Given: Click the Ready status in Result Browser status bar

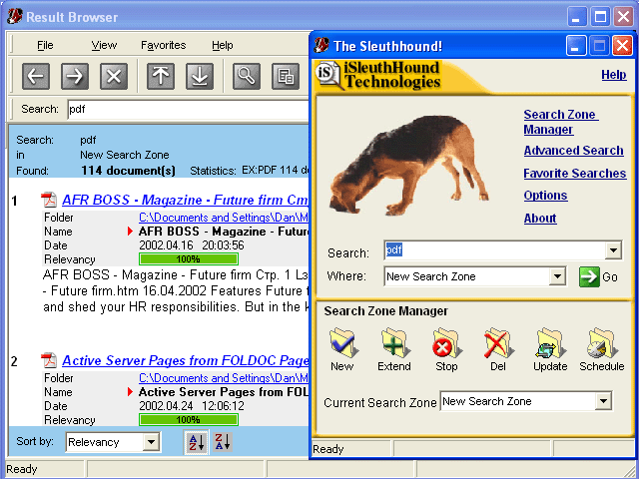Looking at the screenshot, I should [22, 469].
